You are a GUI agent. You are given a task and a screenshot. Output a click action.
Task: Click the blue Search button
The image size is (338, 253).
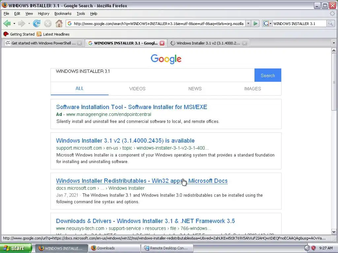pos(268,75)
